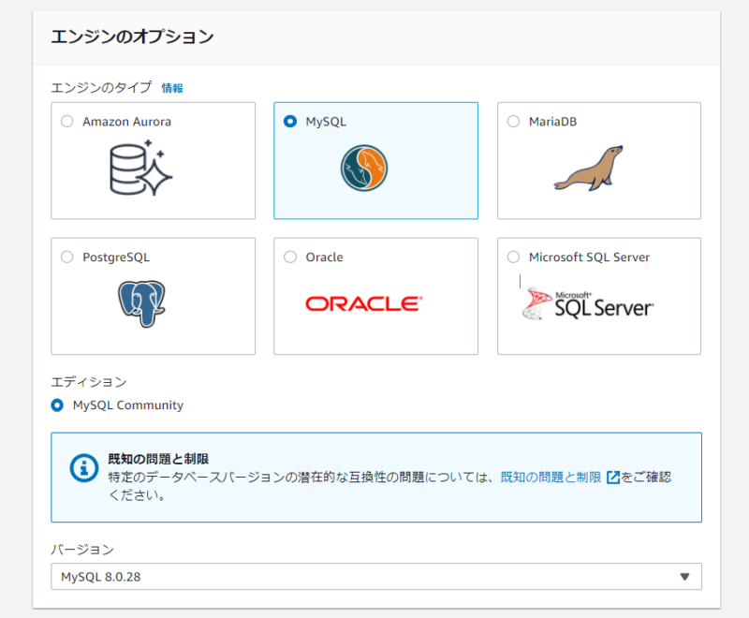Choose the Microsoft SQL Server radio button
The width and height of the screenshot is (749, 618).
(x=513, y=257)
